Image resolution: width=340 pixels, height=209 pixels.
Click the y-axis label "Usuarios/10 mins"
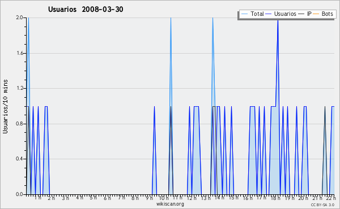point(5,106)
